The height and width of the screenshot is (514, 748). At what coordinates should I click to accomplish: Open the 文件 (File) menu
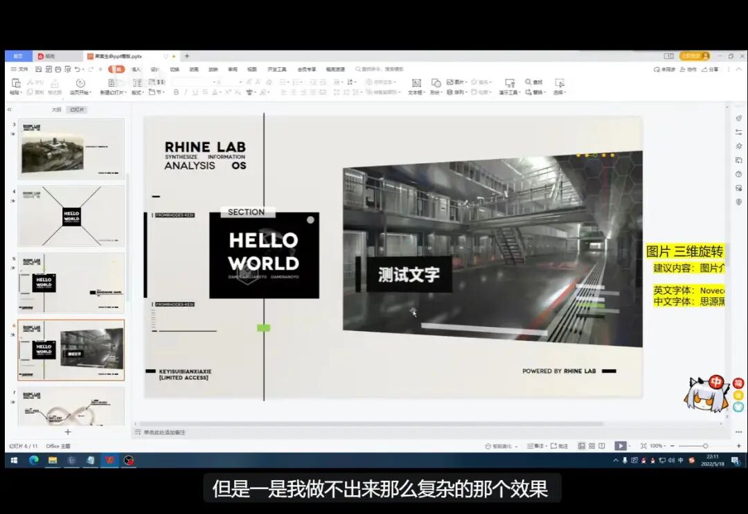[x=19, y=69]
